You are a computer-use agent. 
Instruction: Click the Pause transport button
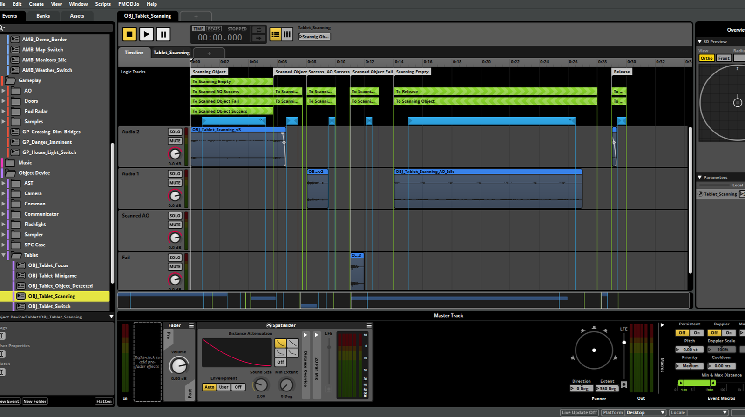click(x=163, y=34)
